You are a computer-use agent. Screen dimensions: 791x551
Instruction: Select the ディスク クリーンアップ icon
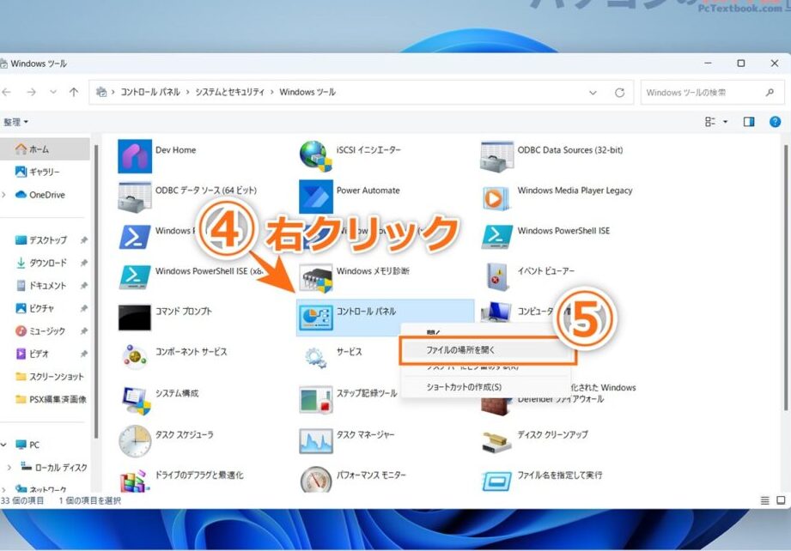pyautogui.click(x=496, y=440)
